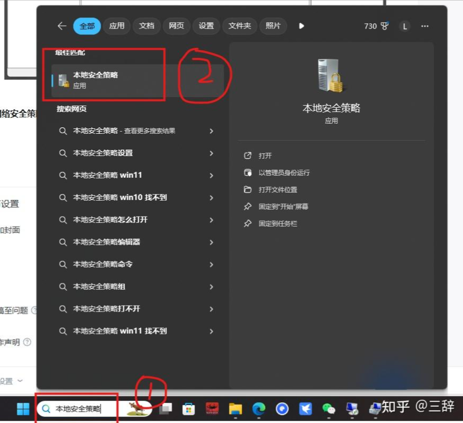The width and height of the screenshot is (463, 423).
Task: Expand the 本地安全策略设置 web suggestion arrow
Action: point(211,153)
